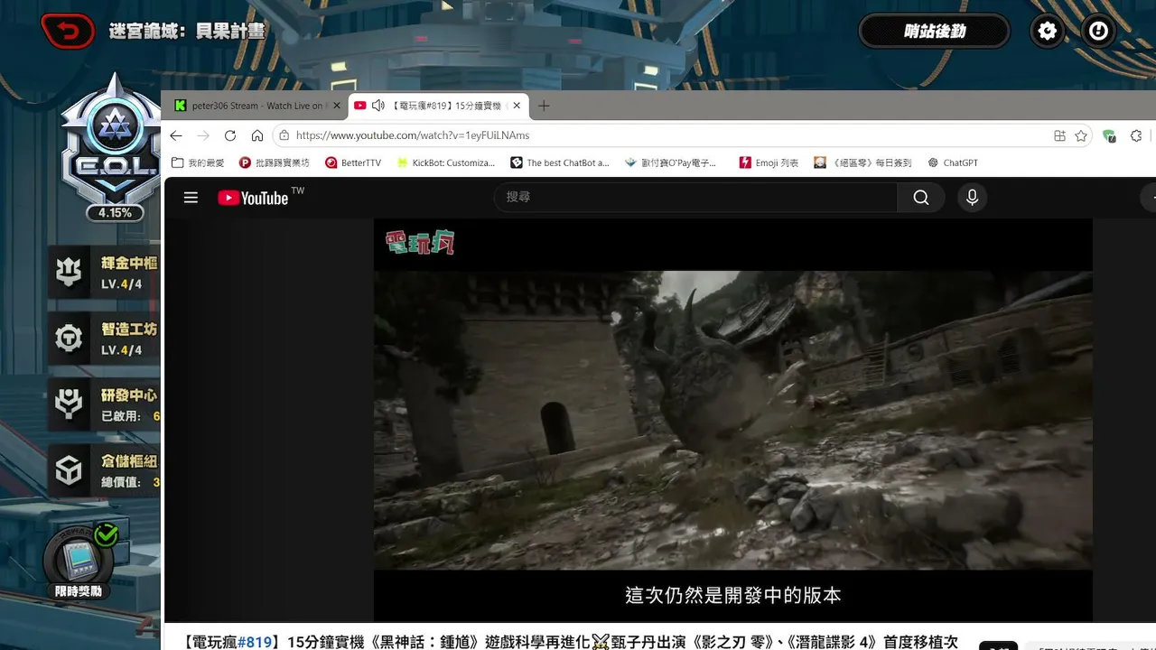Open a new browser tab

pos(544,106)
